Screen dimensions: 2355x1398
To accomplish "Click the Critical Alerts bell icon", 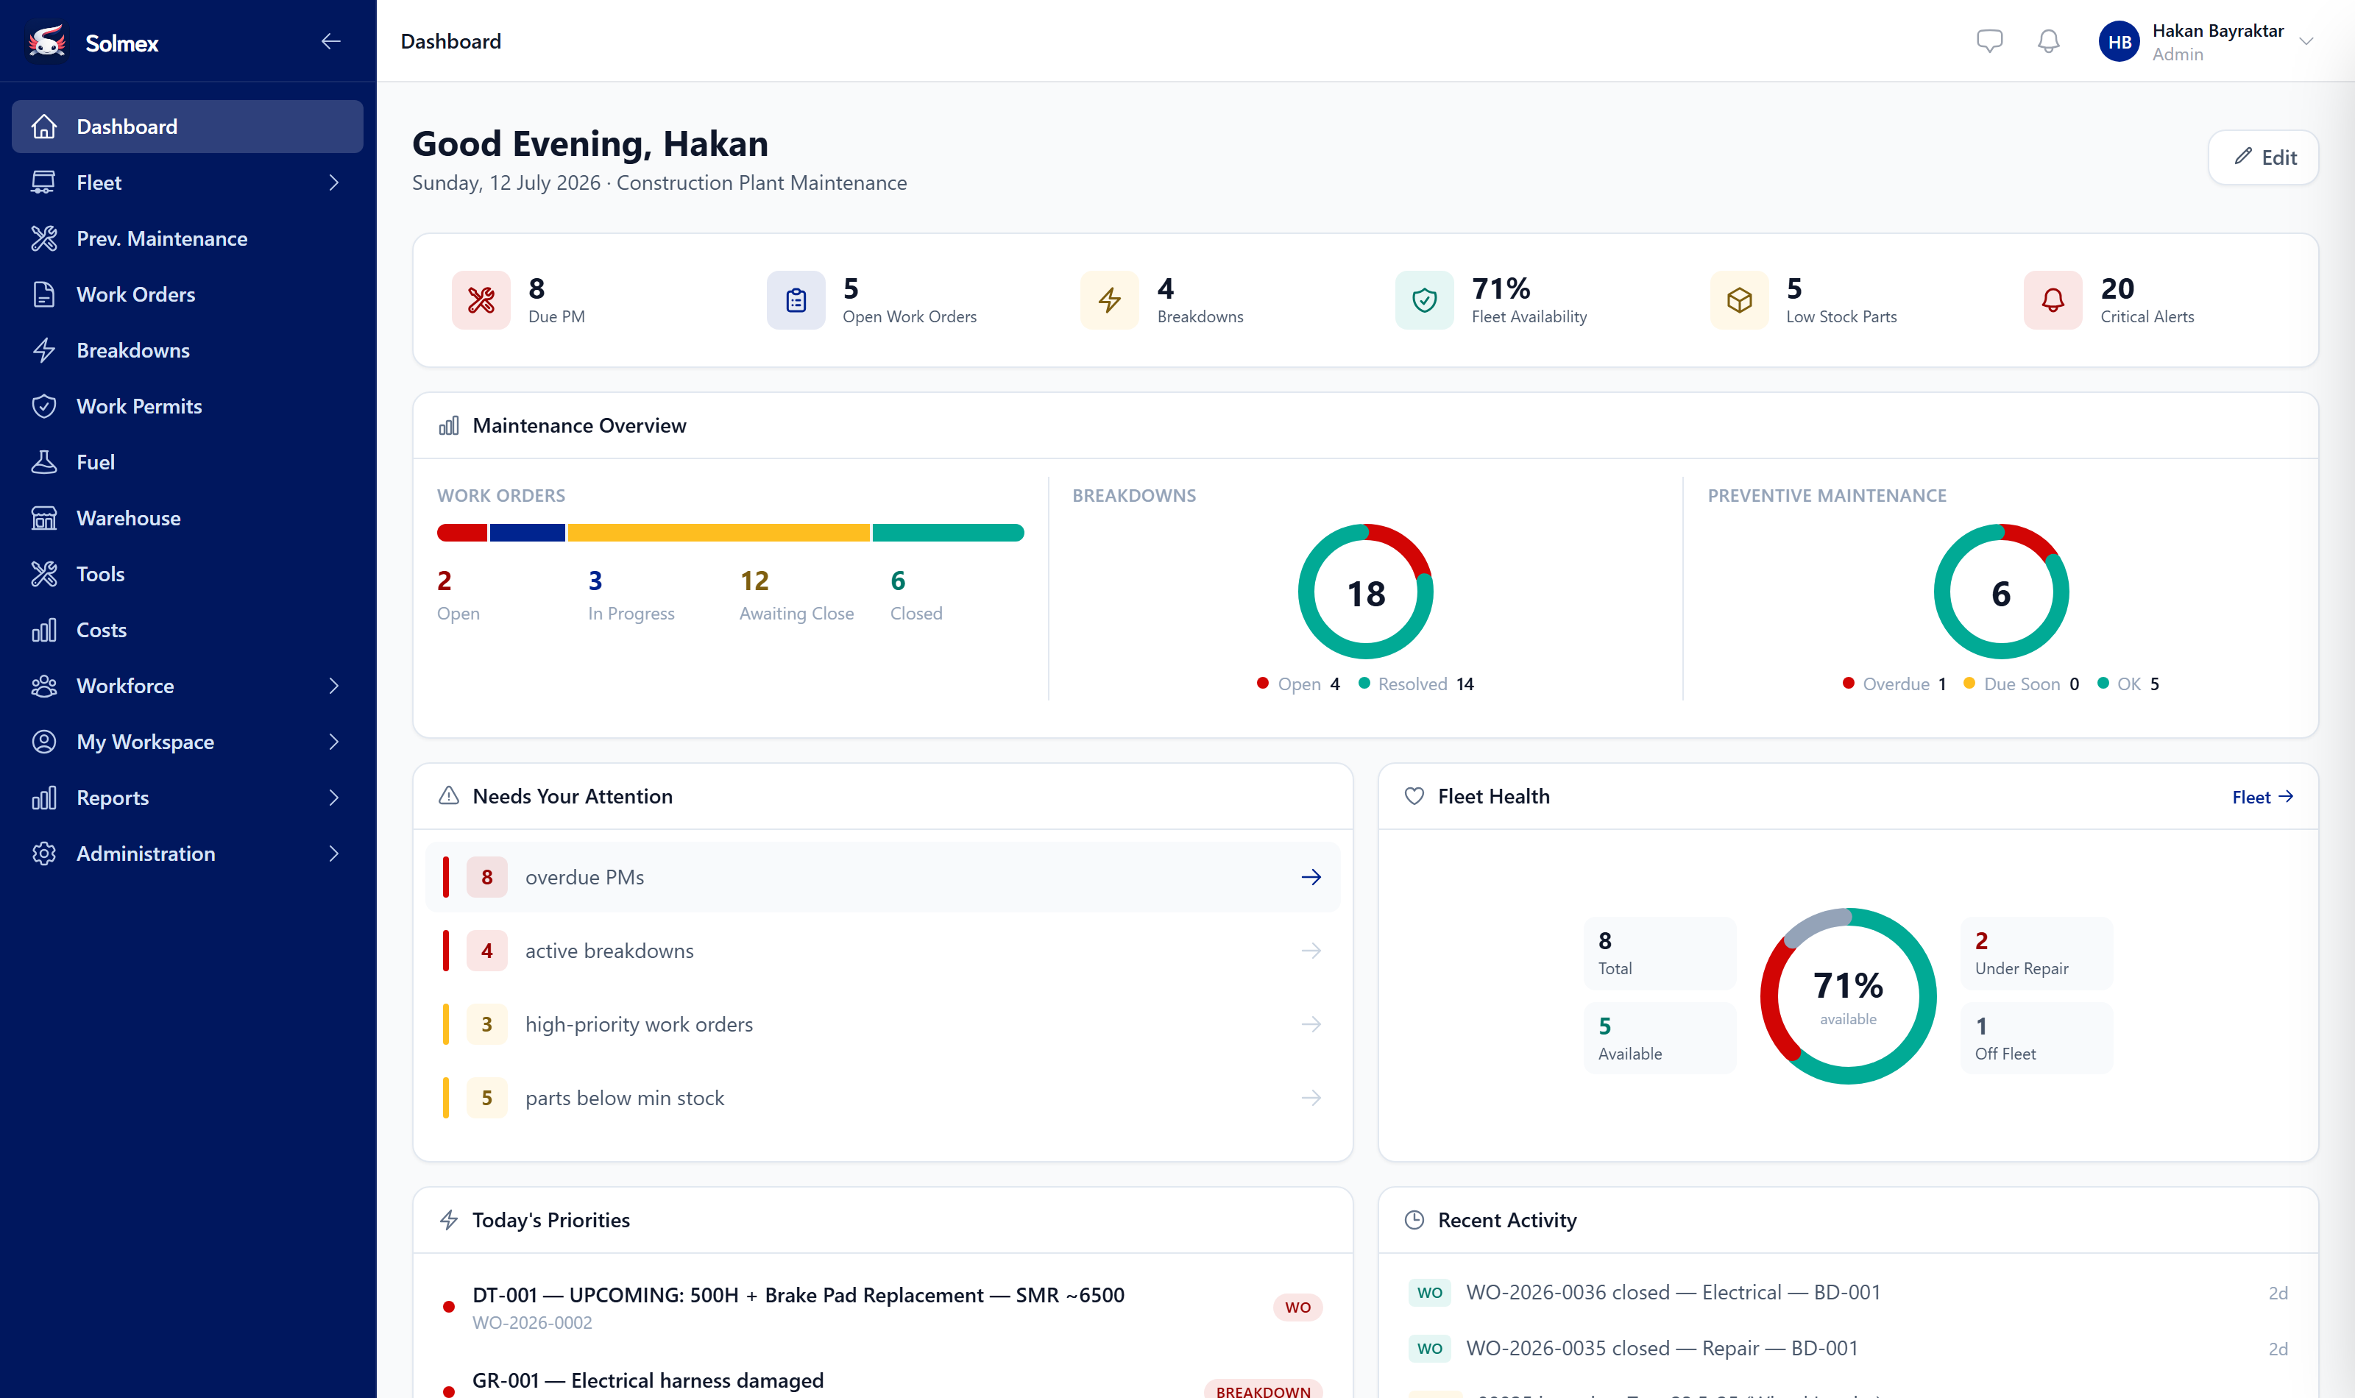I will click(x=2052, y=299).
